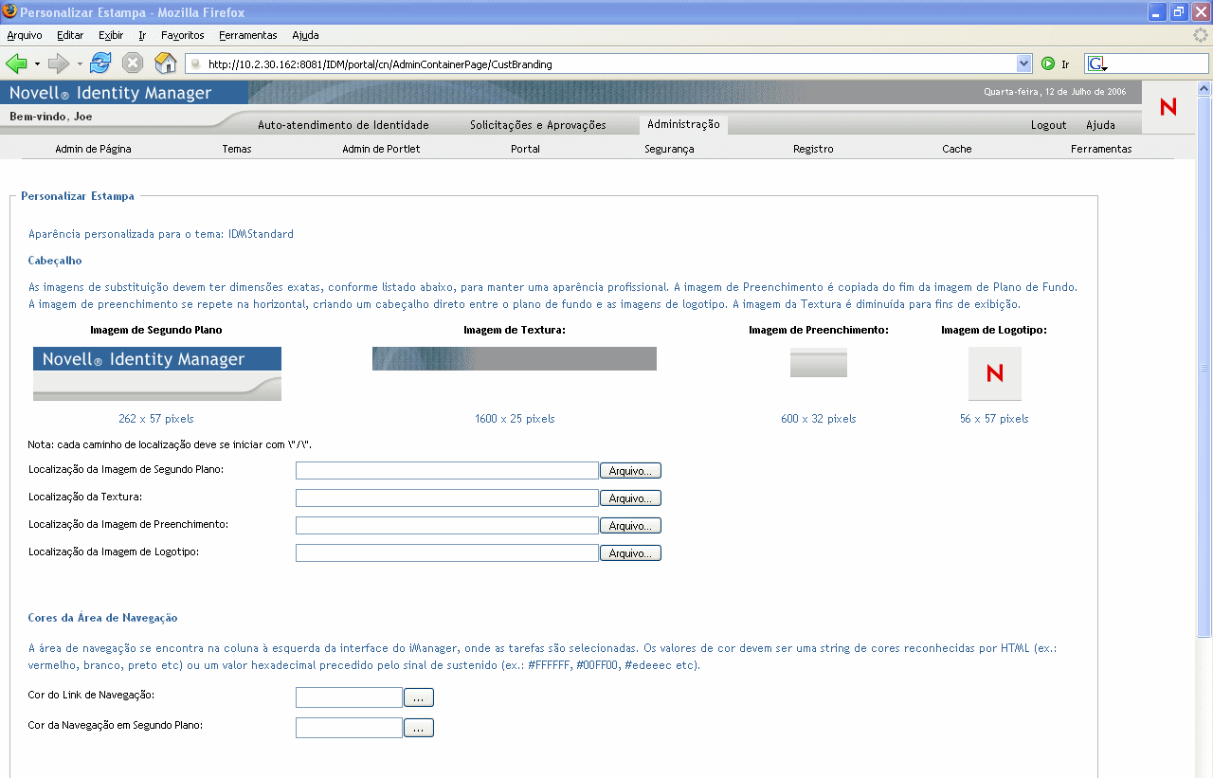
Task: Stop loading the page
Action: tap(133, 63)
